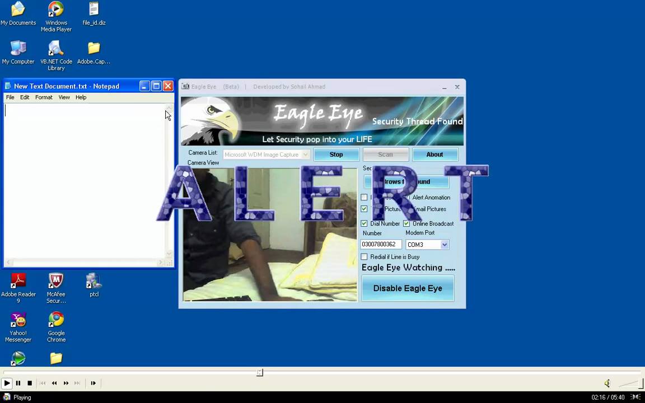
Task: Open Notepad Format menu
Action: (44, 97)
